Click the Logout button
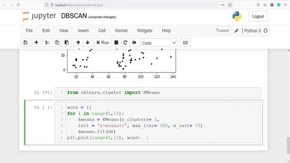Image resolution: width=290 pixels, height=163 pixels. (x=258, y=16)
